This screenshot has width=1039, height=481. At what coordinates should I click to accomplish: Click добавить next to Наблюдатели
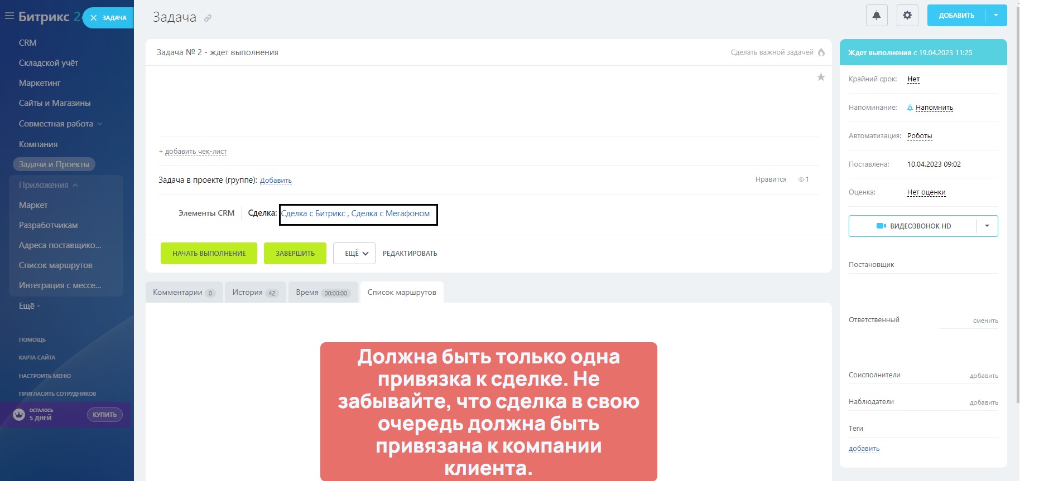[984, 402]
